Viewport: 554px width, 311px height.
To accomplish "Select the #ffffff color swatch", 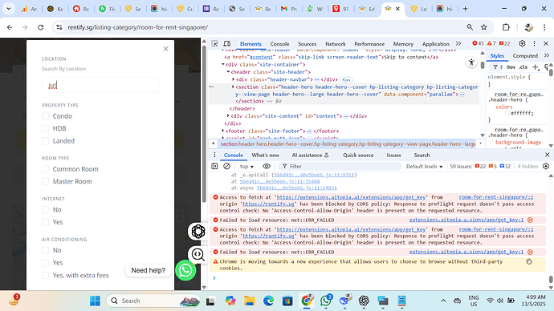I will click(507, 113).
